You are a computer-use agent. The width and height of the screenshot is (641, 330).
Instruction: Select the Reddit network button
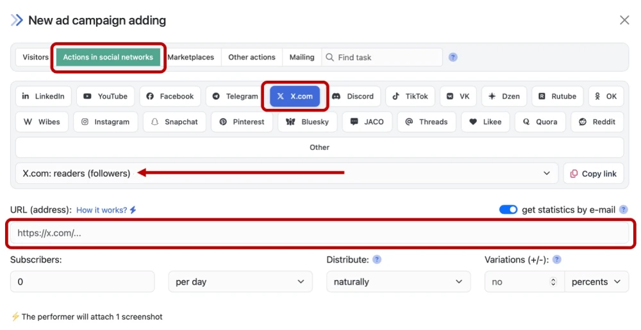tap(597, 122)
